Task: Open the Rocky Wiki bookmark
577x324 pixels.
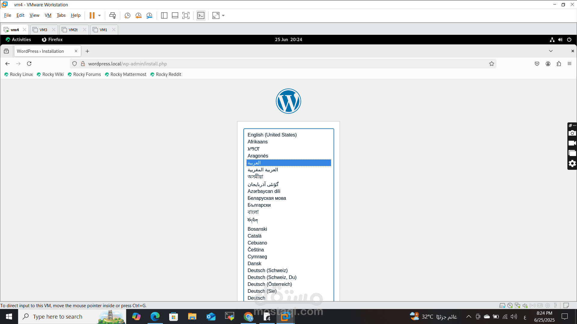Action: click(50, 74)
